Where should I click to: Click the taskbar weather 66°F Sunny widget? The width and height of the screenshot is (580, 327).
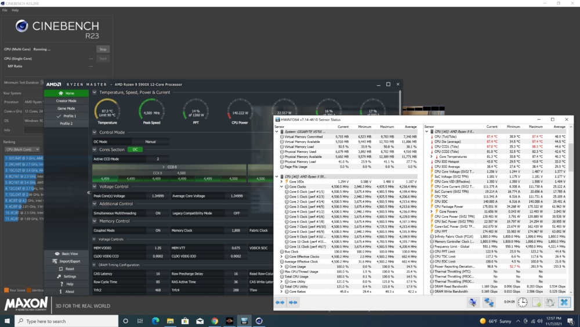[x=495, y=321]
